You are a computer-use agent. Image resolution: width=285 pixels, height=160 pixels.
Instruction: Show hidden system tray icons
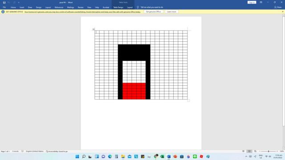click(246, 156)
